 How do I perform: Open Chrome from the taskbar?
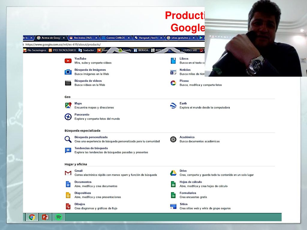click(x=32, y=217)
